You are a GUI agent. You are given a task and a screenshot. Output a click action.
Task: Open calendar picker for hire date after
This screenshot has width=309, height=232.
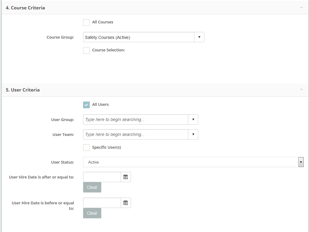[126, 177]
